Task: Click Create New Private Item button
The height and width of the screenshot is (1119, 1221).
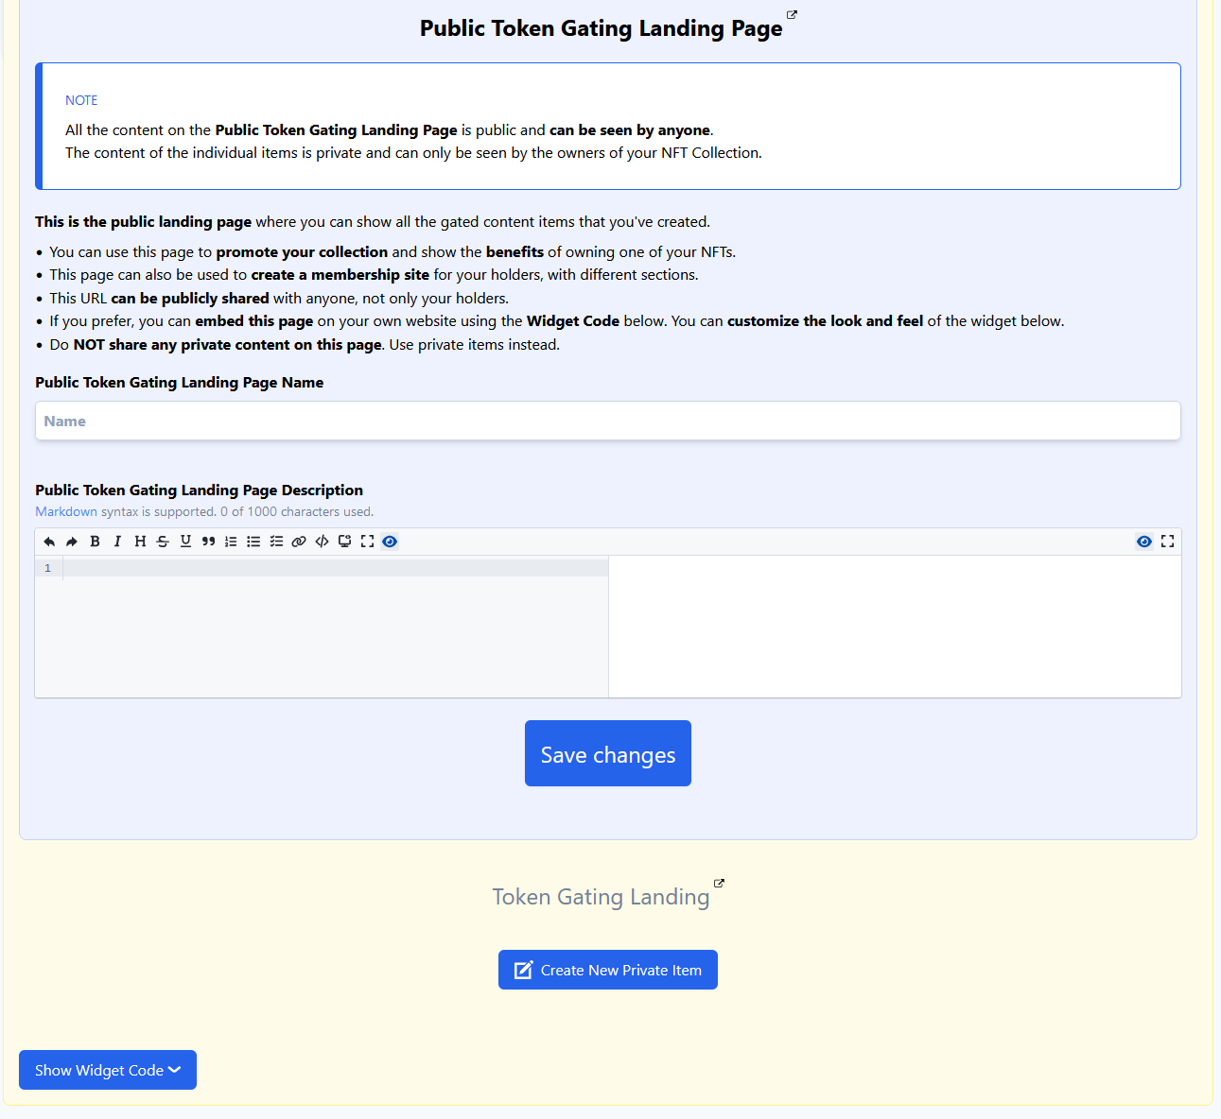Action: coord(608,970)
